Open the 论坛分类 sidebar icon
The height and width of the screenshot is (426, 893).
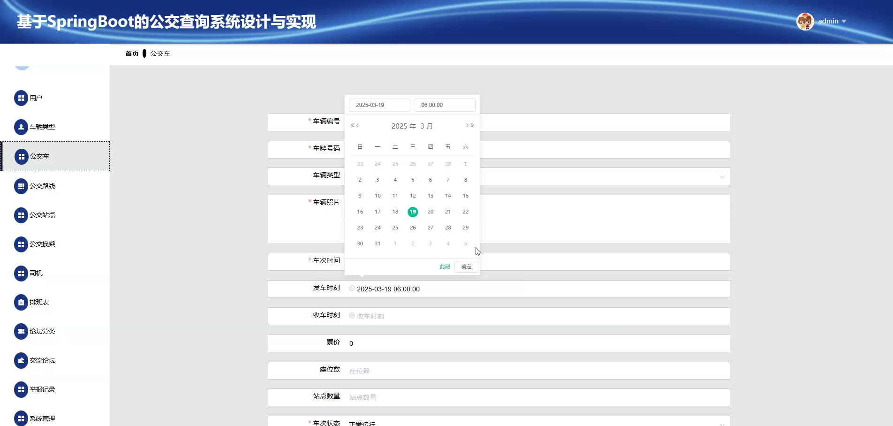[x=21, y=331]
